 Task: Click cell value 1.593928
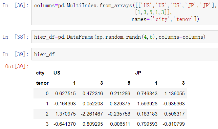(x=147, y=104)
